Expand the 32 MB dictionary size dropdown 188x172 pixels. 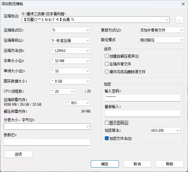pos(71,61)
